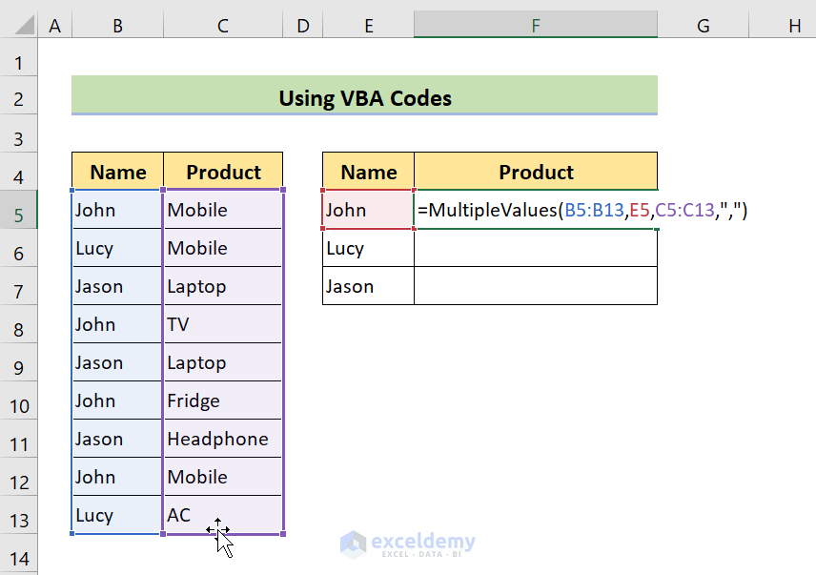816x575 pixels.
Task: Click the empty Product cell beside Lucy
Action: (x=535, y=249)
